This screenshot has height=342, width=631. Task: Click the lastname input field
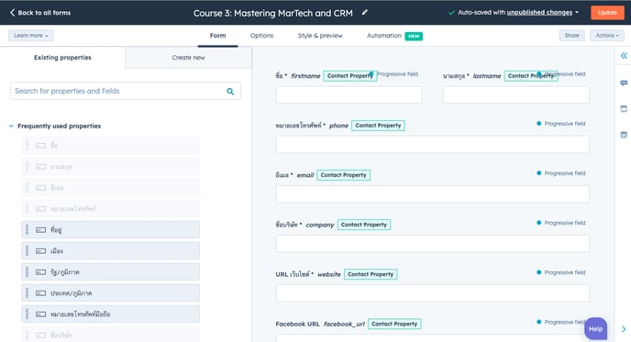coord(516,95)
